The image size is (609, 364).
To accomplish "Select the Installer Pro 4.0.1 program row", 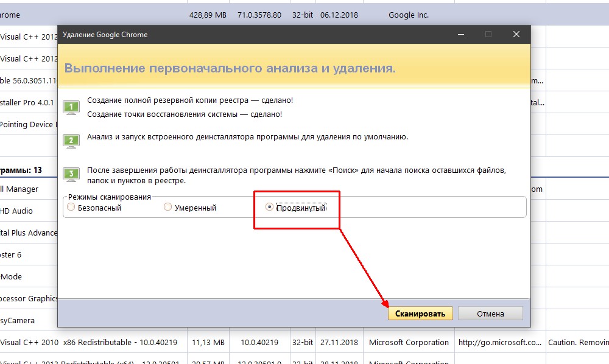I will click(27, 102).
